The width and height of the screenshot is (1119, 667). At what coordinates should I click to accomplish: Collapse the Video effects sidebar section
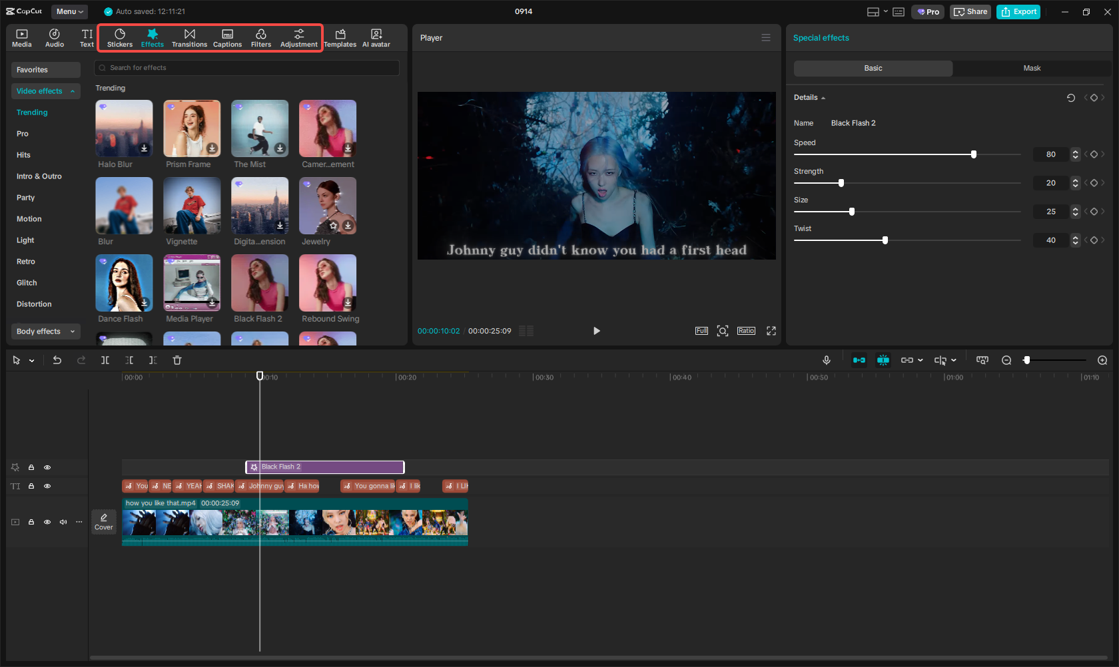tap(72, 91)
